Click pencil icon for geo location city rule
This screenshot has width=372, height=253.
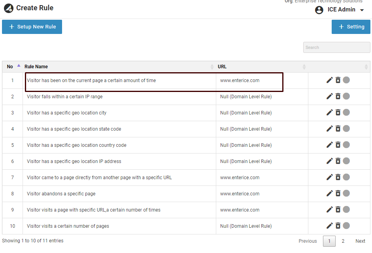click(329, 112)
